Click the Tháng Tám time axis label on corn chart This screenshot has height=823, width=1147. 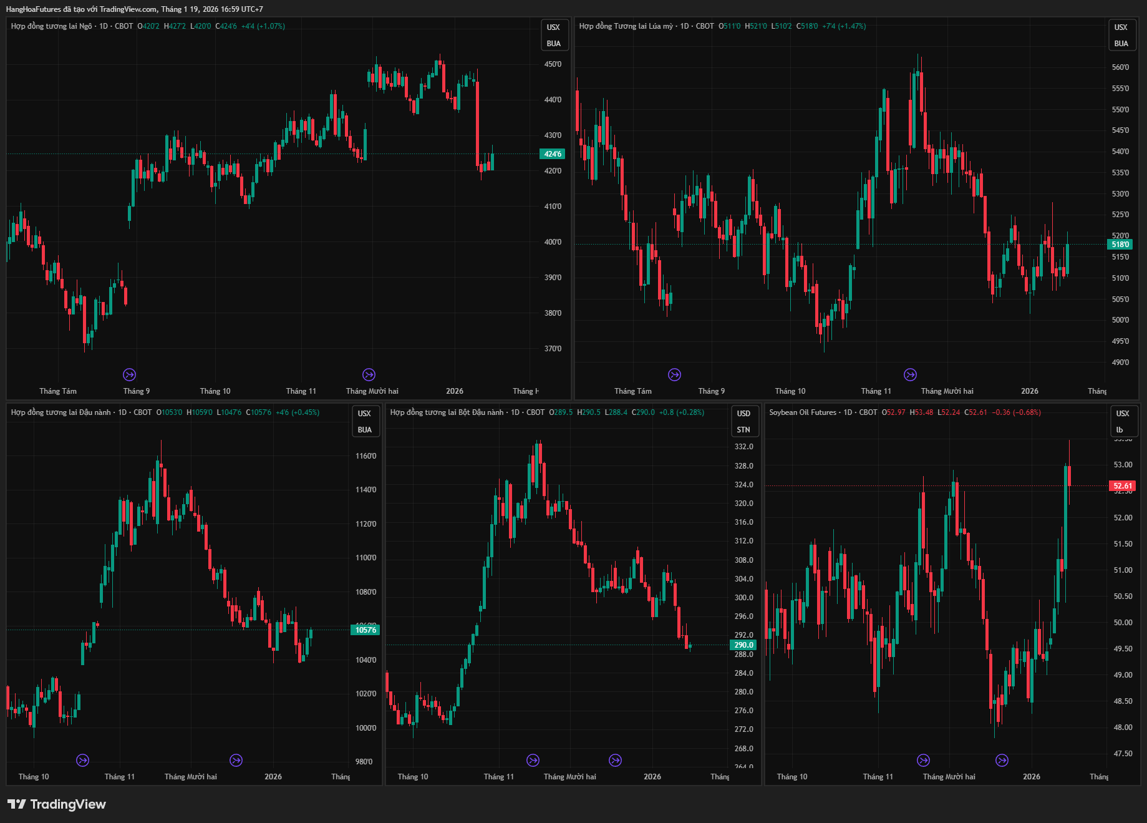pos(58,391)
